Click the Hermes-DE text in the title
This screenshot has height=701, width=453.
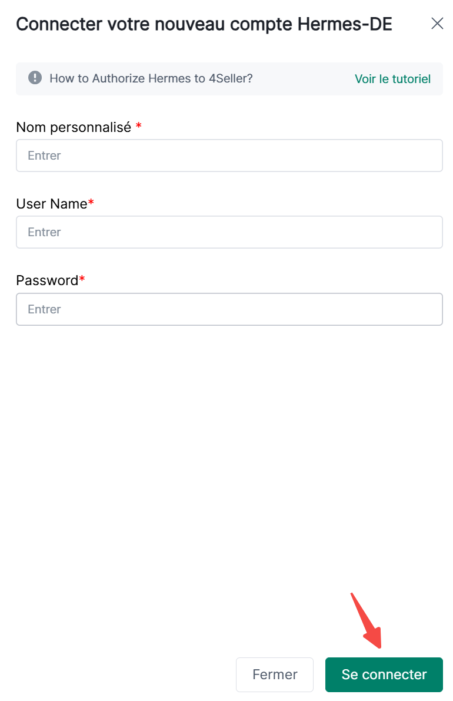(x=345, y=24)
